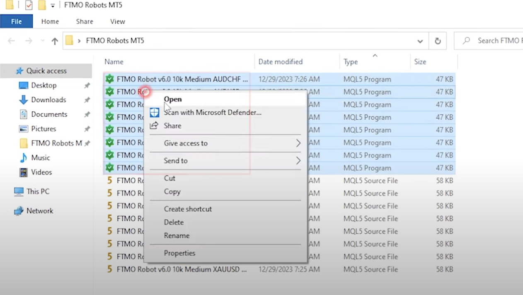Expand the Send to arrow
The image size is (523, 295).
coord(298,160)
